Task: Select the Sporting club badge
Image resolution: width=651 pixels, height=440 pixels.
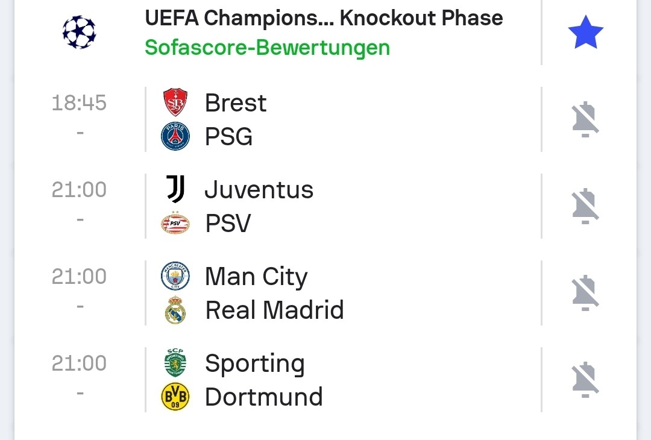Action: click(175, 363)
